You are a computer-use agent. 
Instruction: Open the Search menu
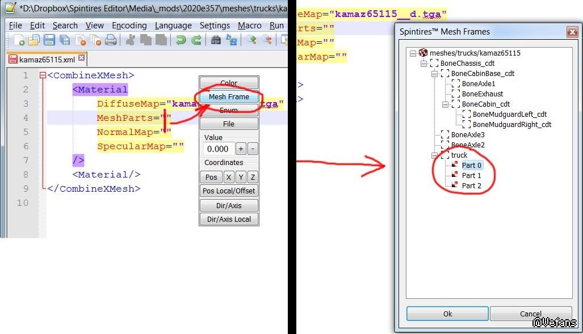coord(65,26)
